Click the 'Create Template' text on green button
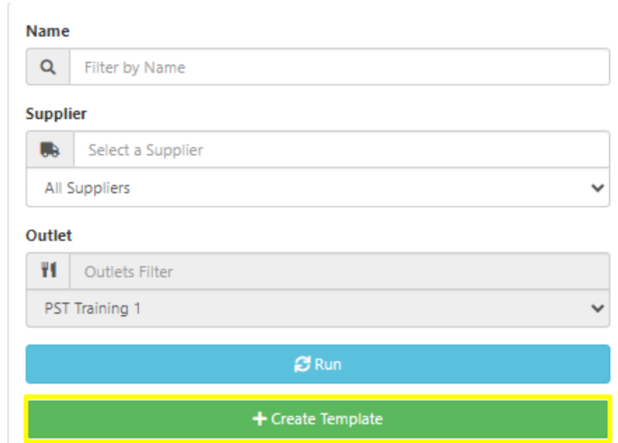The width and height of the screenshot is (618, 443). pos(327,419)
